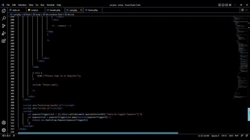
Task: Click the minimap code overview
Action: (241, 57)
